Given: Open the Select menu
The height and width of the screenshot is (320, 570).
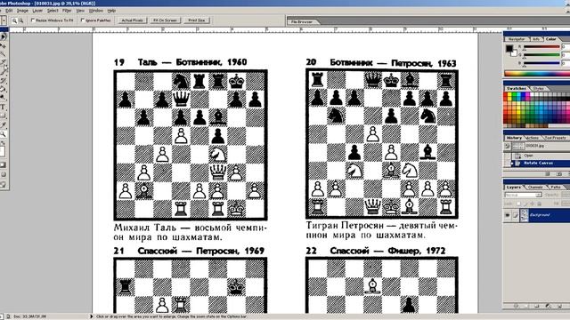Looking at the screenshot, I should point(53,11).
